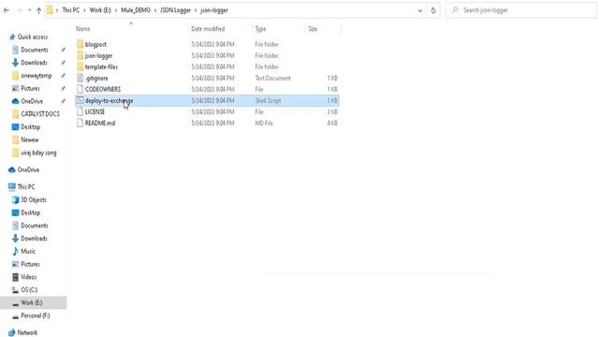This screenshot has width=599, height=337.
Task: Open the viraj bday song folder
Action: [38, 153]
